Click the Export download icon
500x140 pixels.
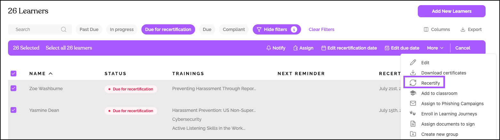[x=463, y=29]
